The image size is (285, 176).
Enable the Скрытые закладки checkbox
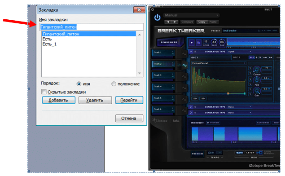[44, 92]
